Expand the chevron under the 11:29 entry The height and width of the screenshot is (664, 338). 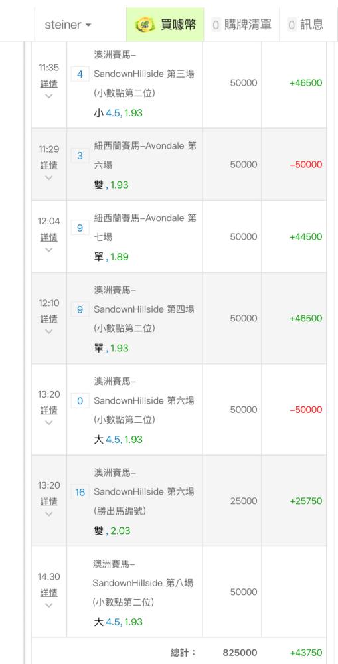coord(48,177)
